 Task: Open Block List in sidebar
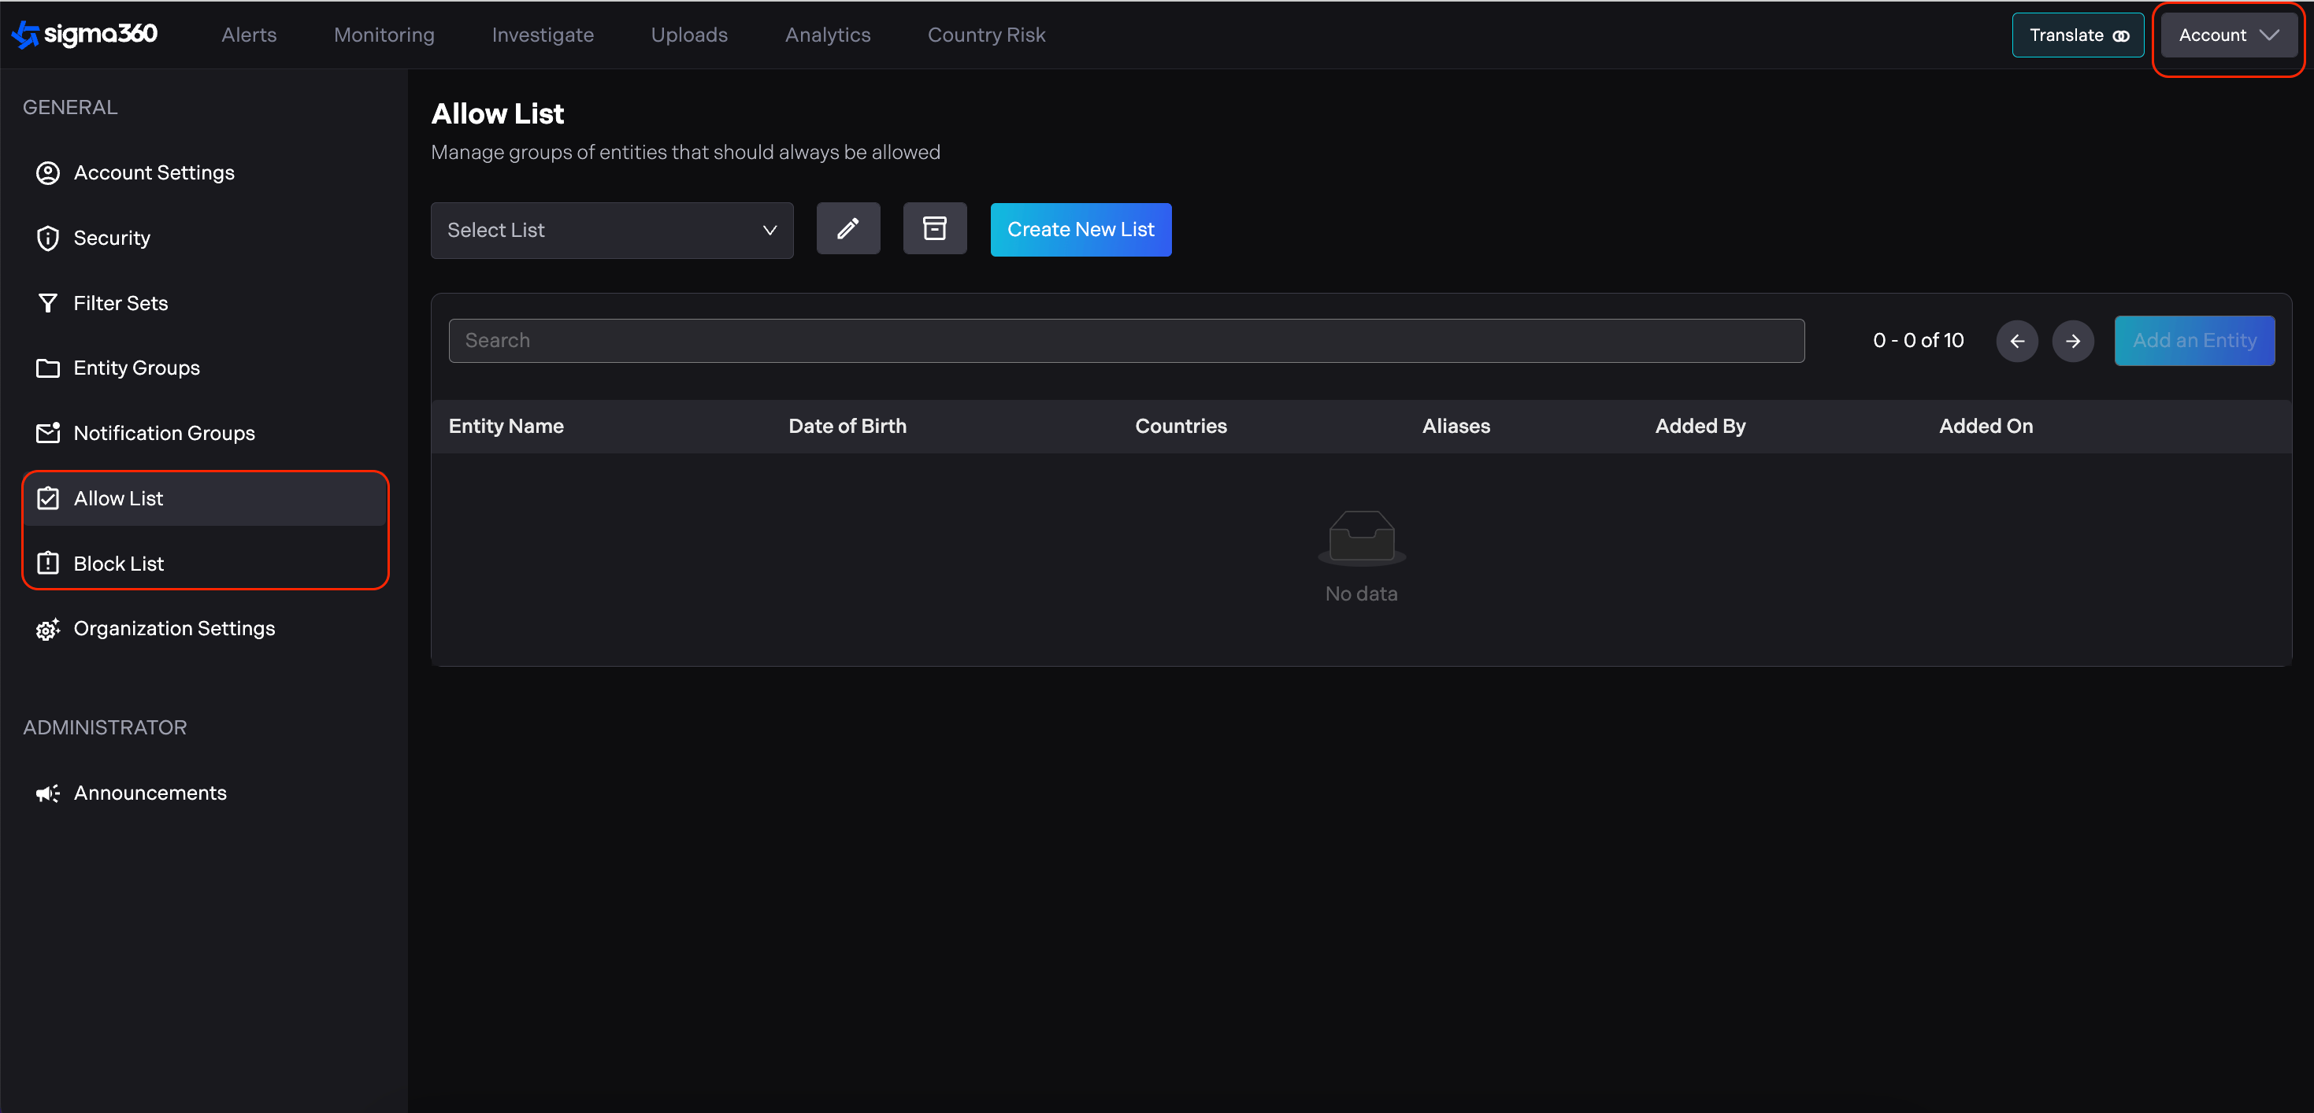tap(119, 564)
